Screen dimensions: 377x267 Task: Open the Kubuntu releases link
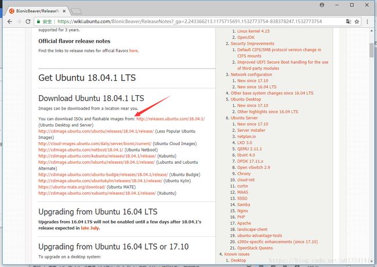click(x=97, y=156)
